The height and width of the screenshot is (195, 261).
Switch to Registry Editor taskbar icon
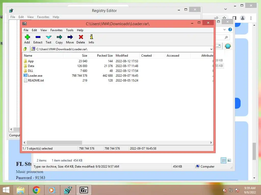point(68,190)
